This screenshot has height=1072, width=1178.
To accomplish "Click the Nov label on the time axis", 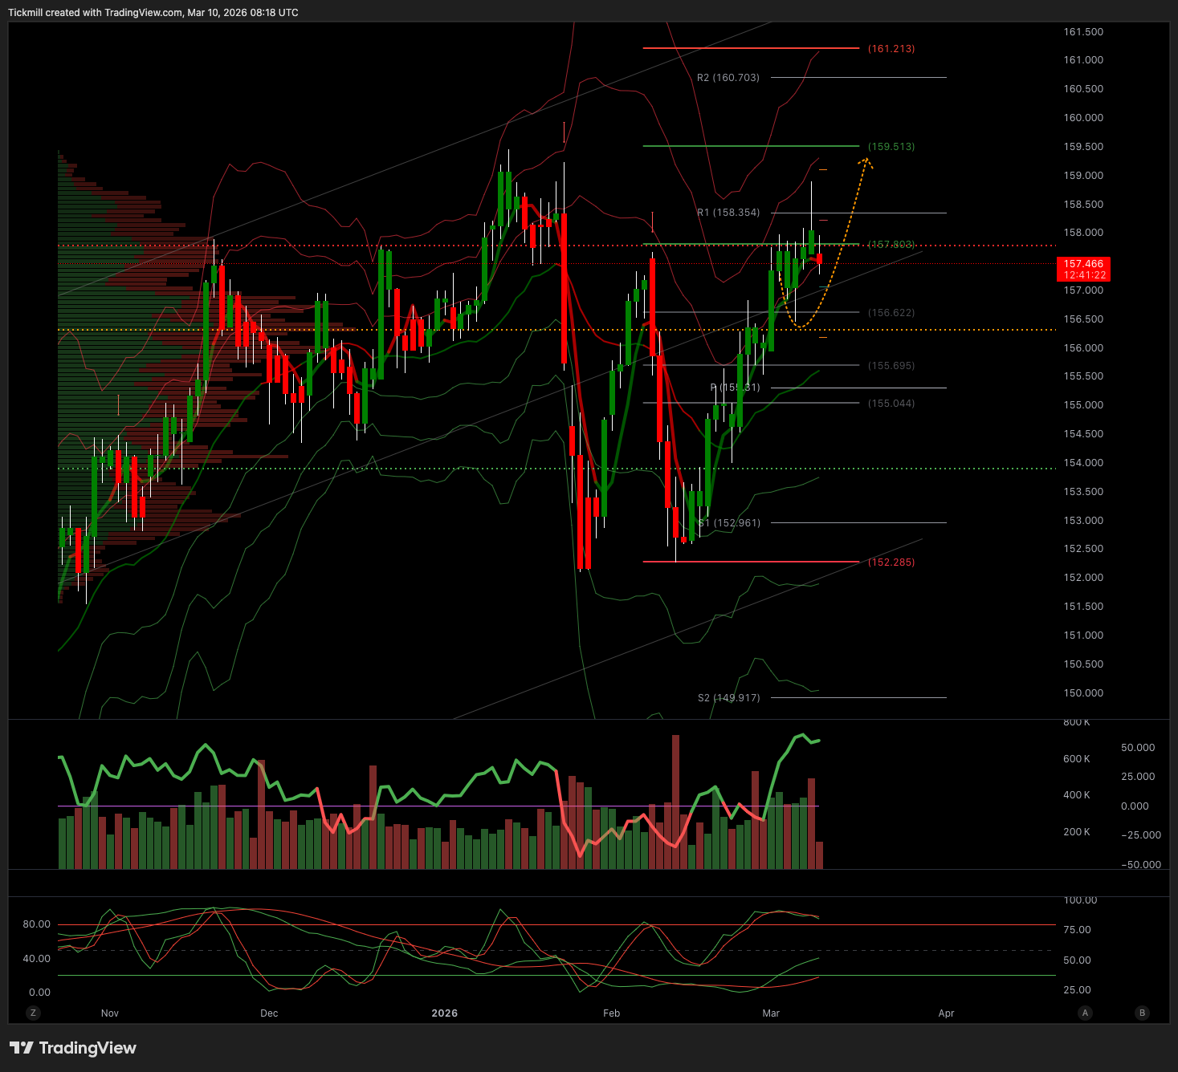I will point(110,1013).
